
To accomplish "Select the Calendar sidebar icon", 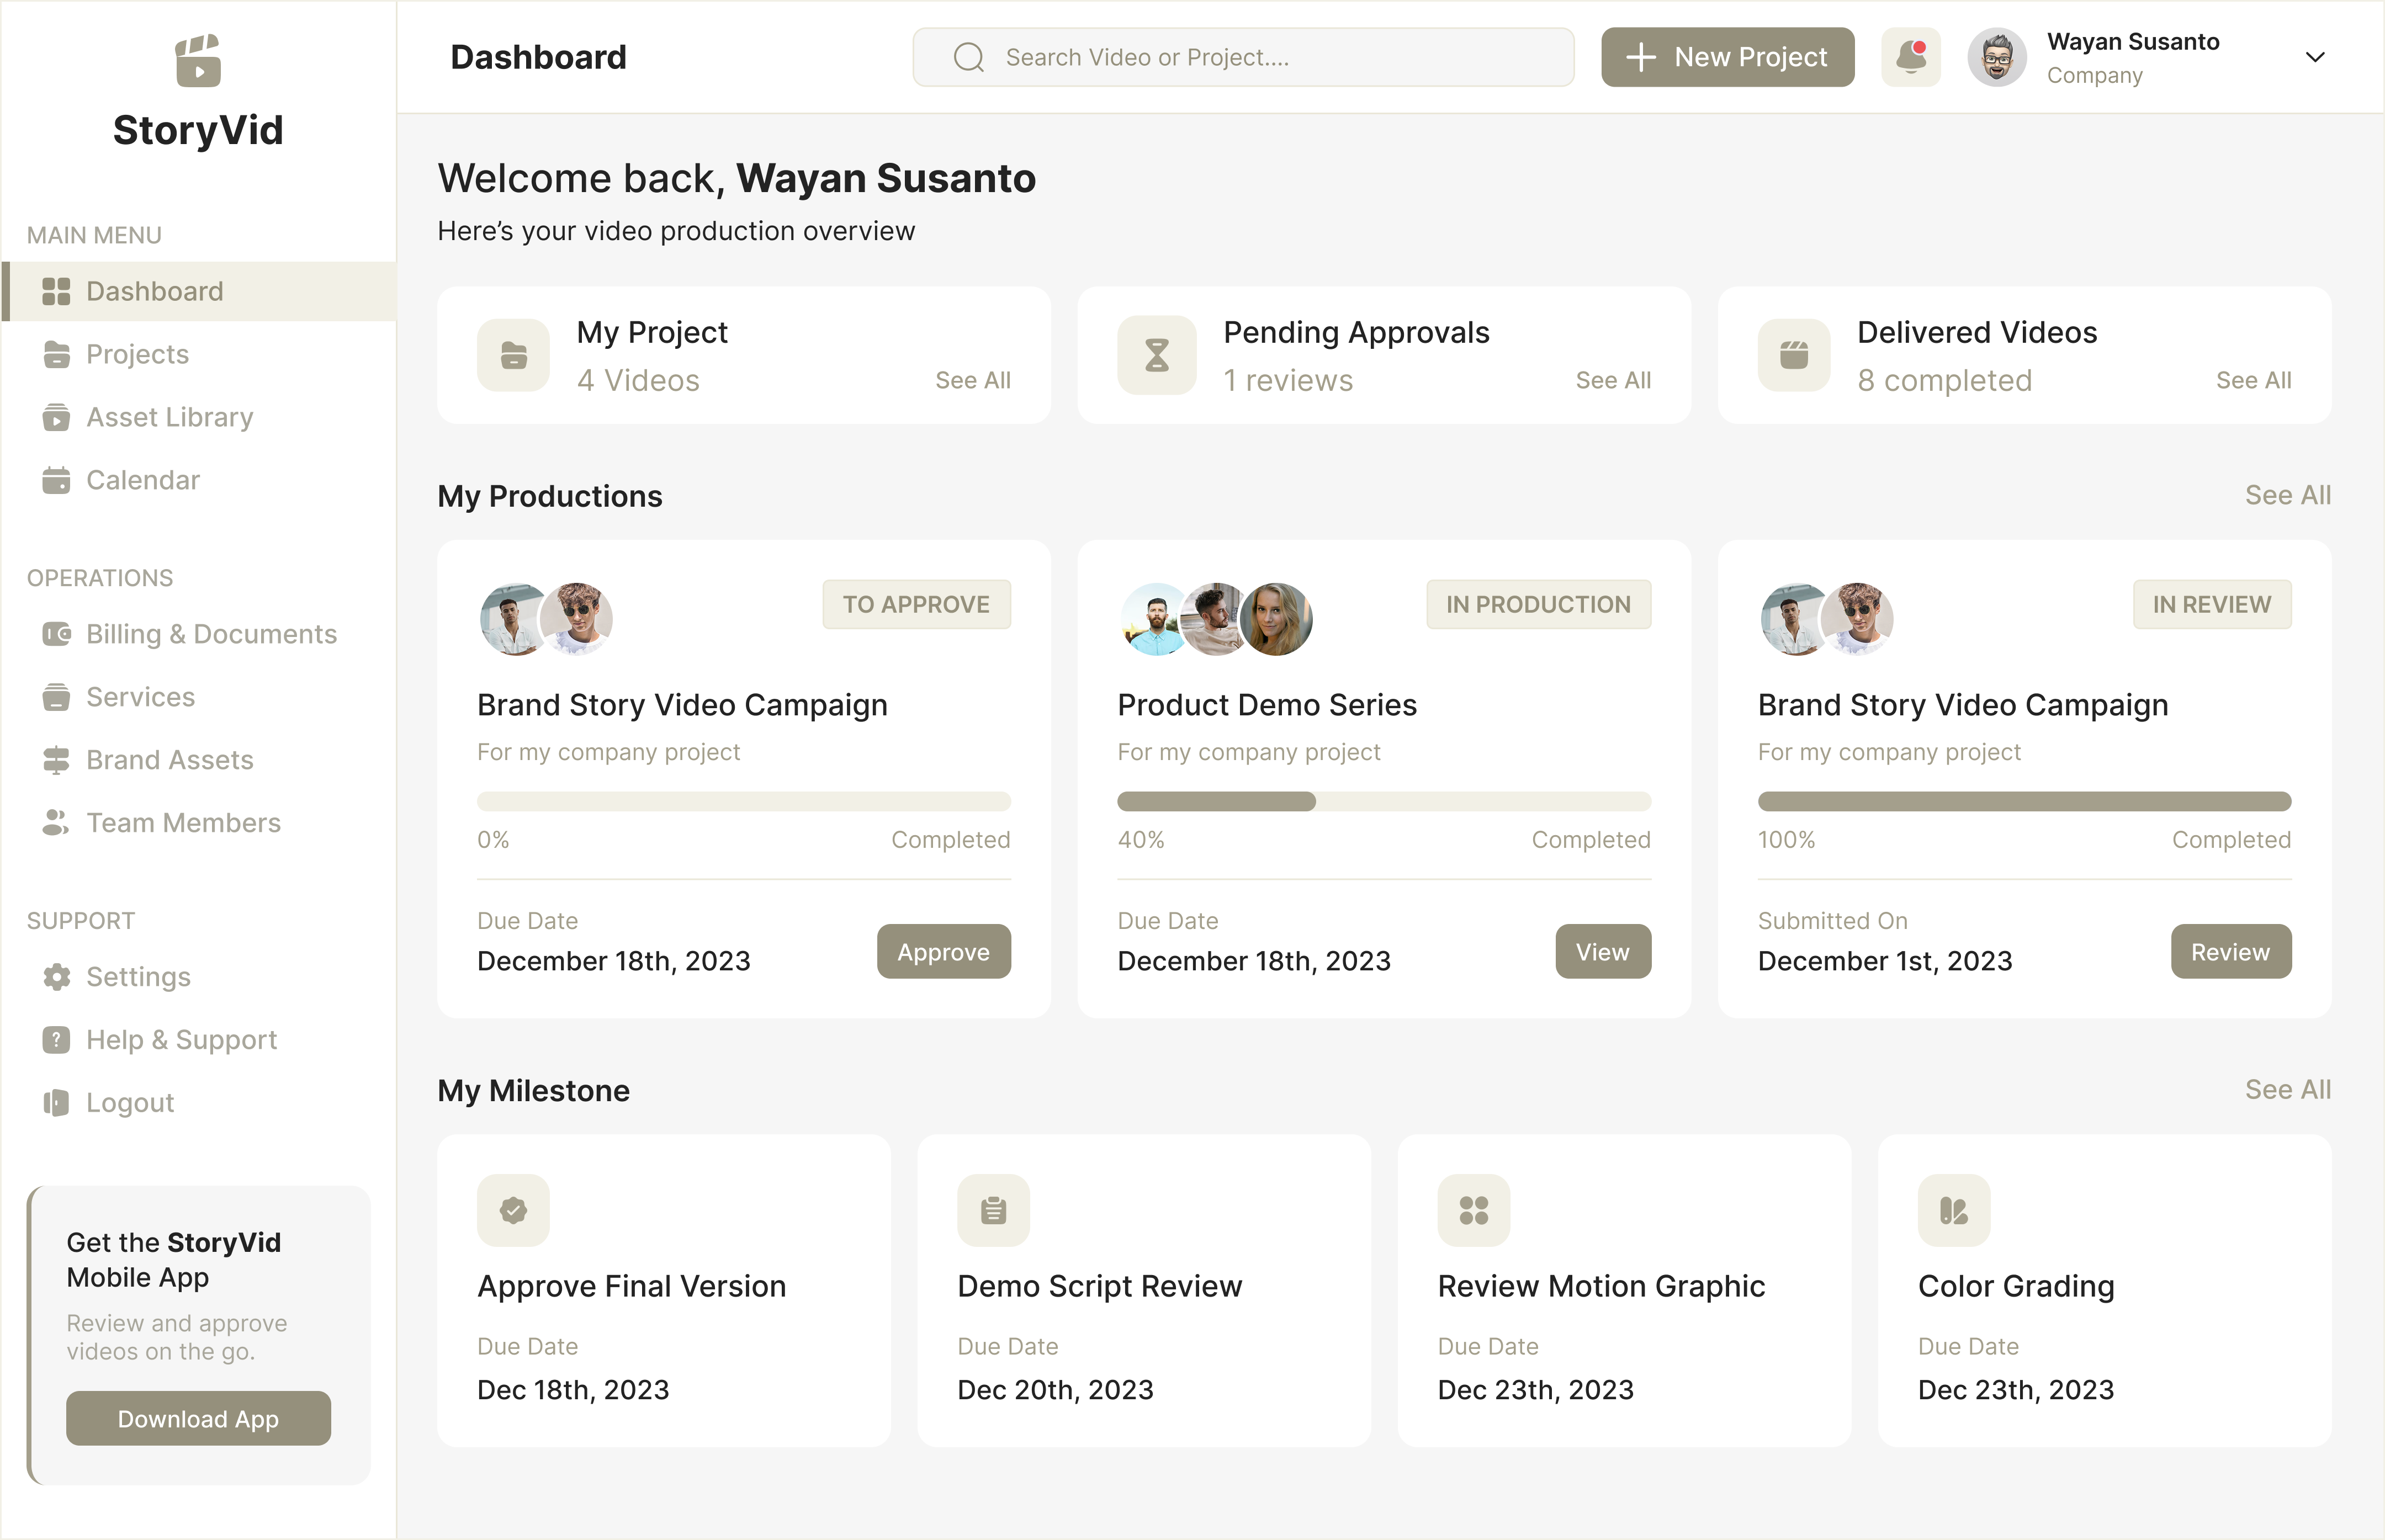I will click(x=56, y=480).
